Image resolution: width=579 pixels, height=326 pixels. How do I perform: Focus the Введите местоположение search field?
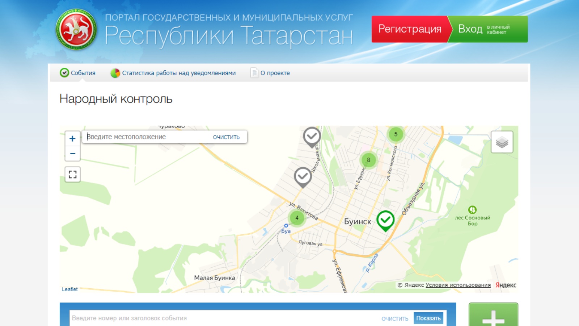point(147,137)
